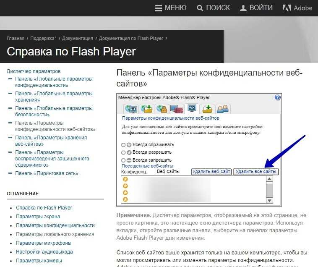
Task: Click the «Конфиденц.» column header
Action: point(134,172)
